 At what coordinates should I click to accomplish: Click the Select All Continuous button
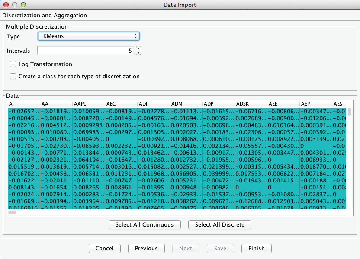coord(145,225)
